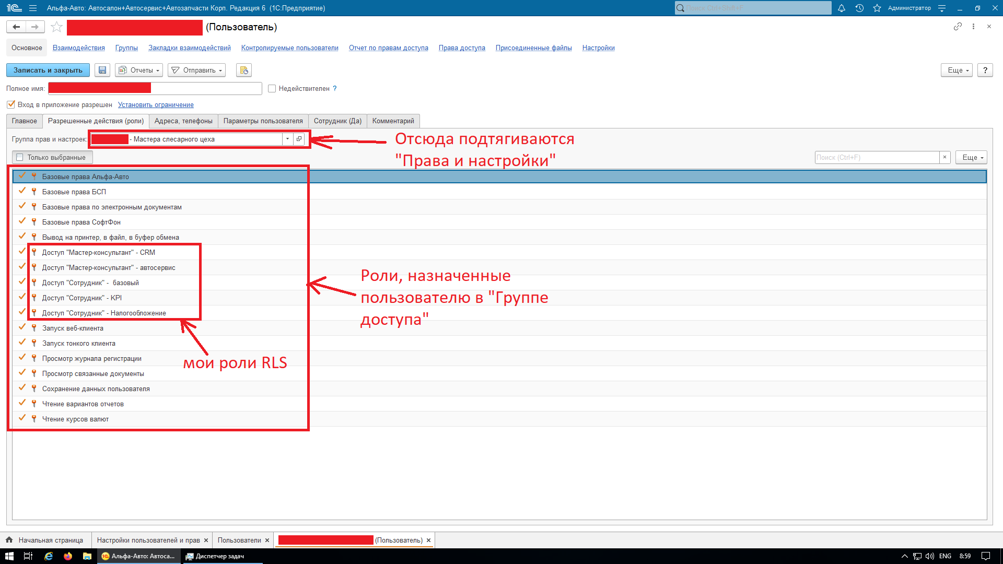Click the global search field

(753, 8)
